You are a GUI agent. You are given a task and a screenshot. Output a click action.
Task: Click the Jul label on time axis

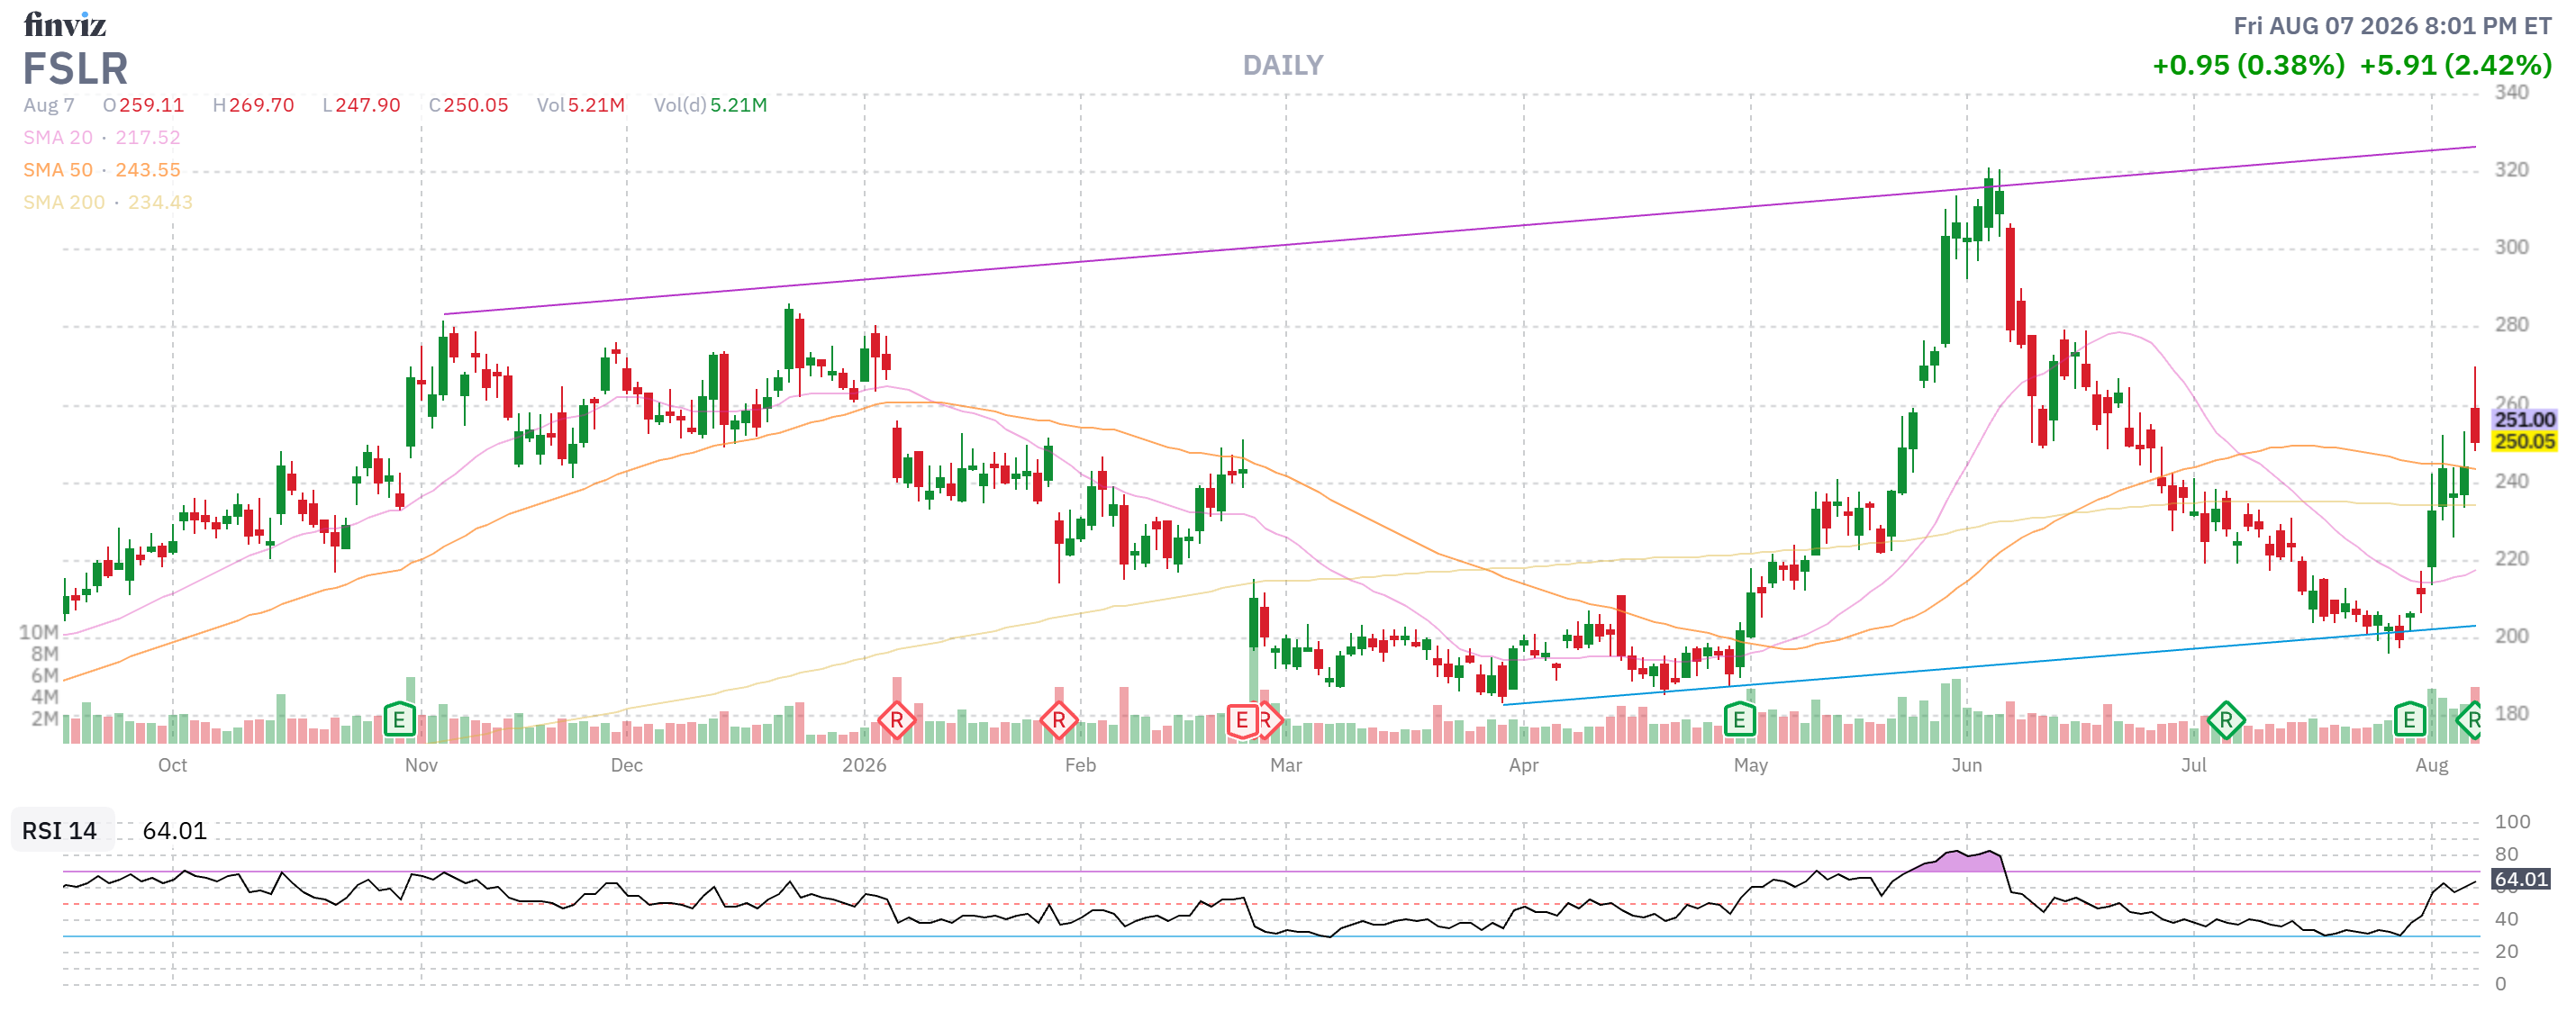(x=2193, y=765)
